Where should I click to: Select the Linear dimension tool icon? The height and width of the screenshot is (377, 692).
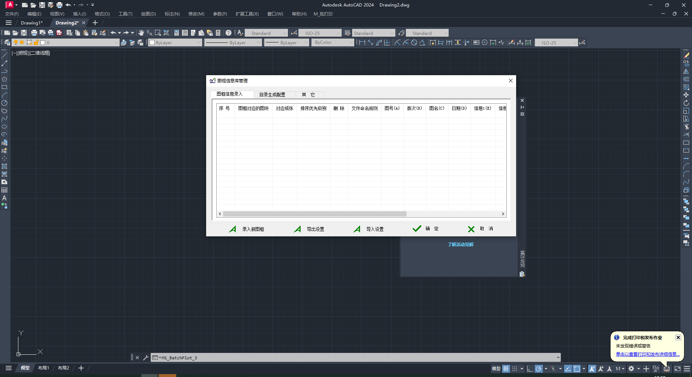[x=362, y=42]
